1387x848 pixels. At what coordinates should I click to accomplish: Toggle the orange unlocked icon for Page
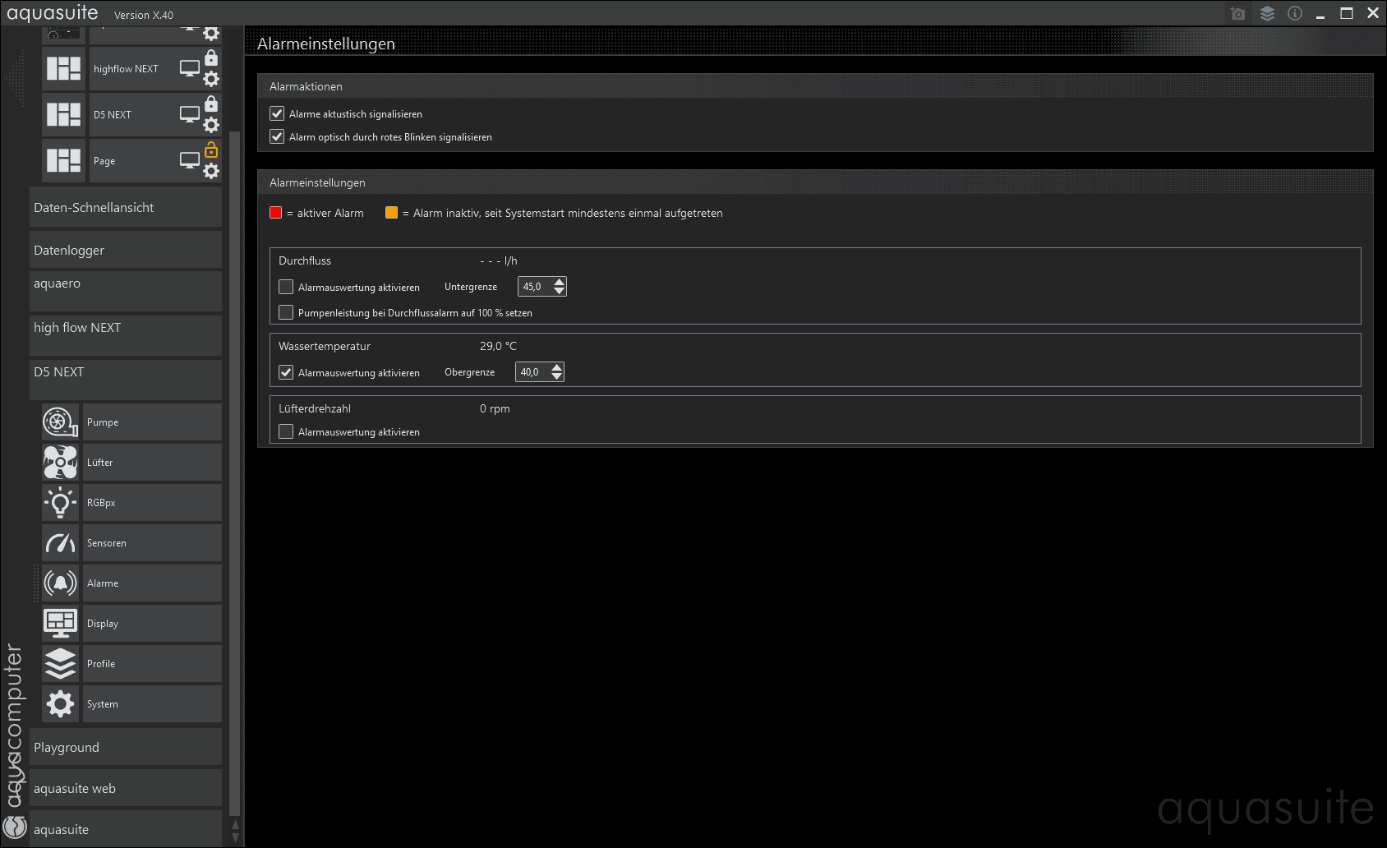[211, 150]
